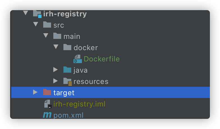The width and height of the screenshot is (220, 129).
Task: Collapse the irh-registry module node
Action: pos(26,13)
